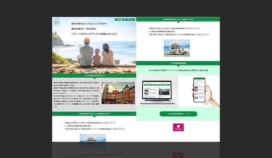Open the hand holding smartphone mockup image

pos(199,91)
